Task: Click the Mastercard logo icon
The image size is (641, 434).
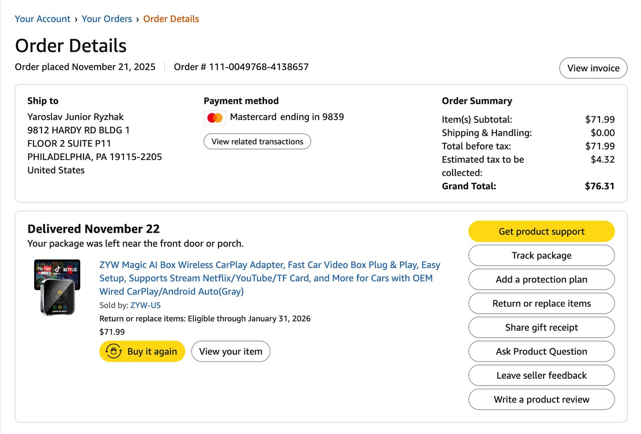Action: point(215,118)
